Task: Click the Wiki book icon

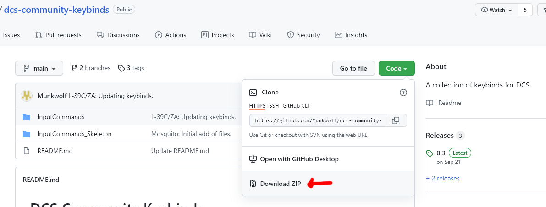Action: [x=253, y=35]
